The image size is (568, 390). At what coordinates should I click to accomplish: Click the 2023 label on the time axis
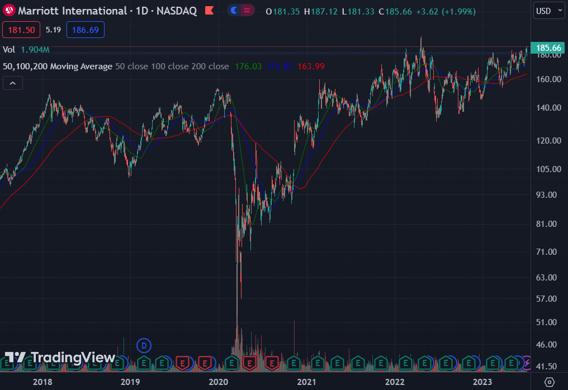pos(482,382)
